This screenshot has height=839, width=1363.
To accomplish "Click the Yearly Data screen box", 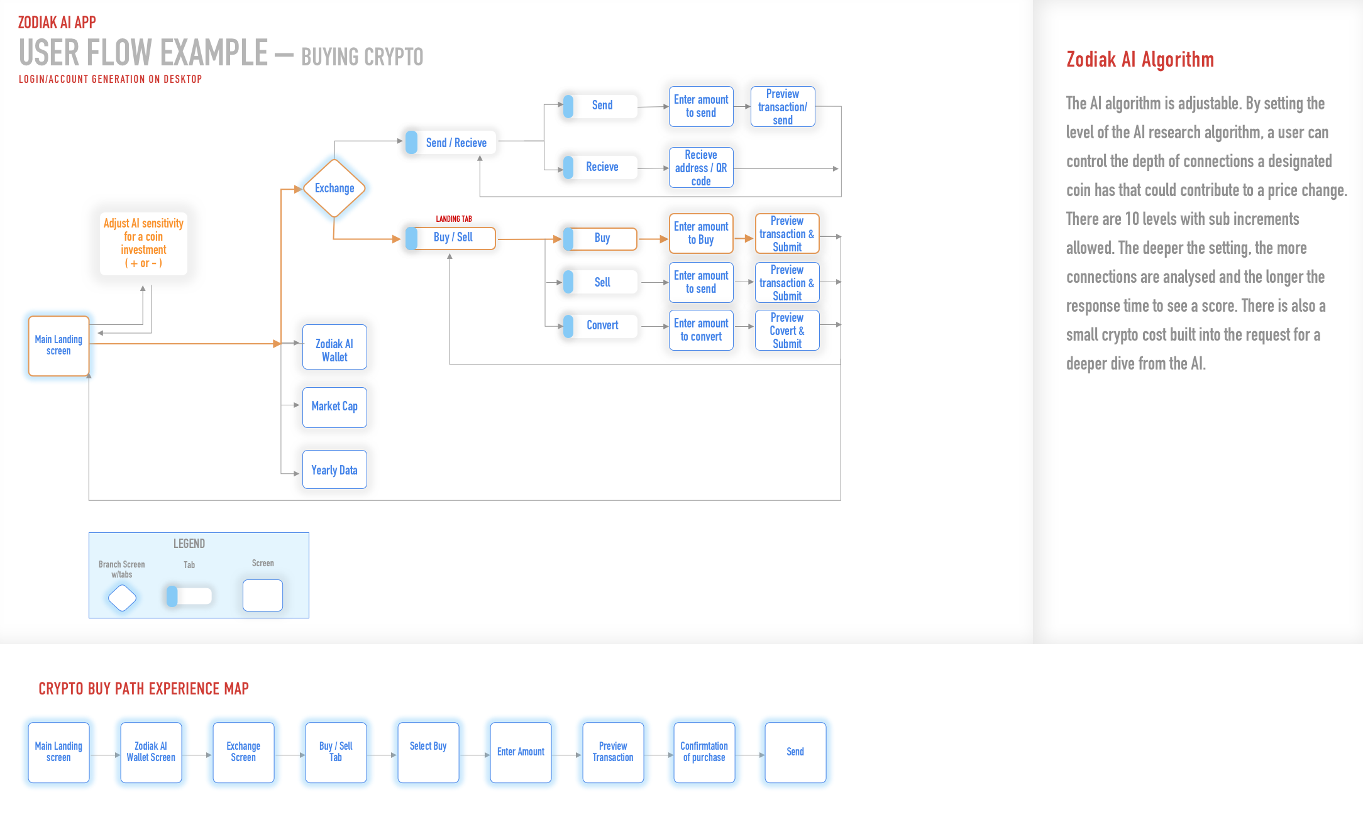I will coord(334,470).
